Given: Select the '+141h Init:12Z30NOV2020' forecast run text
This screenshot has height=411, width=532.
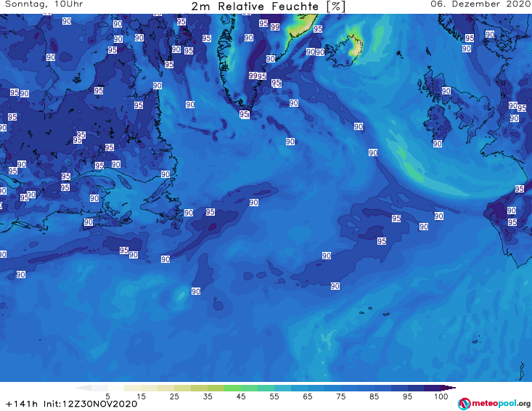Looking at the screenshot, I should coord(72,404).
